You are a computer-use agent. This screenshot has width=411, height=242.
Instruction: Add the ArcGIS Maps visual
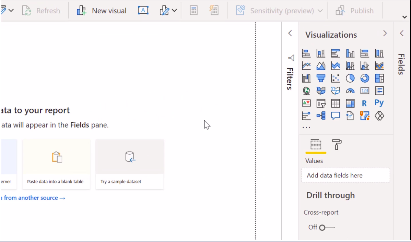tap(365, 116)
